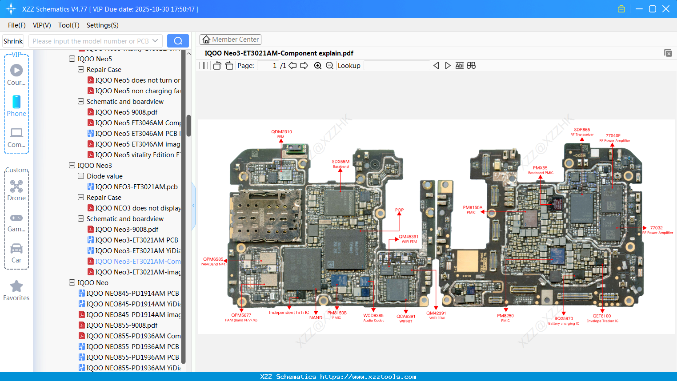The width and height of the screenshot is (677, 381).
Task: Switch to IQOO Neo3-ET3021AM-Component explain.pdf tab
Action: (279, 53)
